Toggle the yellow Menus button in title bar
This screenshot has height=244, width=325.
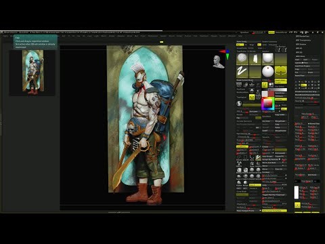pos(272,33)
